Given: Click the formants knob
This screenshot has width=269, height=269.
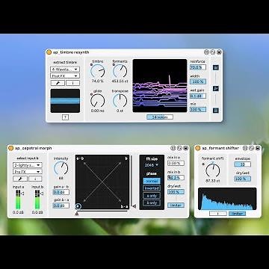Looking at the screenshot, I should click(120, 71).
